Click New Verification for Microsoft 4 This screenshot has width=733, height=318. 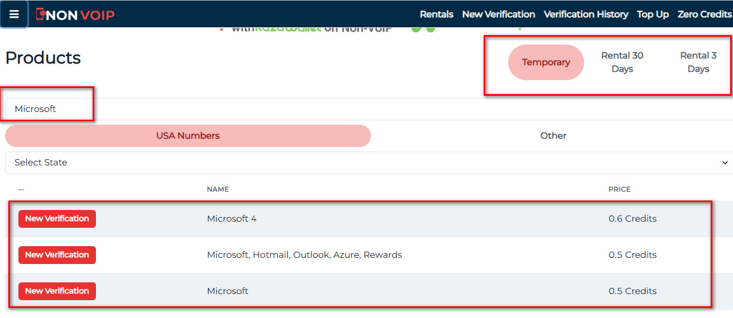pos(57,219)
